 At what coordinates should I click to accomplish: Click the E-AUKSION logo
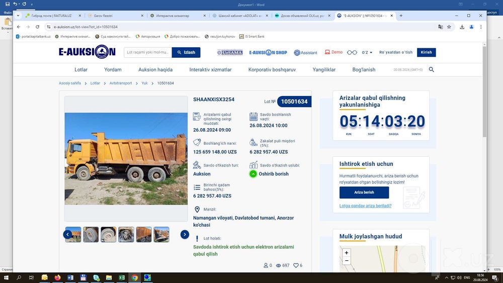(87, 52)
